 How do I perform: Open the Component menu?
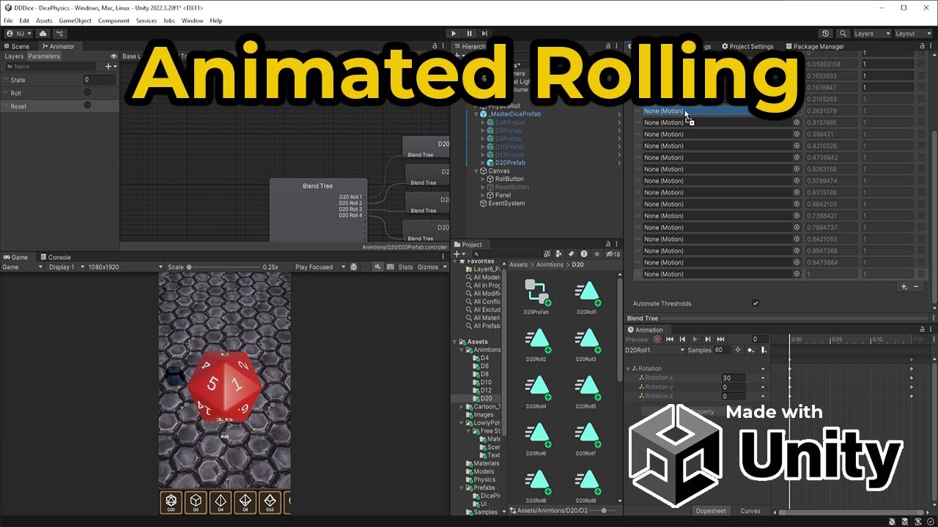tap(114, 20)
